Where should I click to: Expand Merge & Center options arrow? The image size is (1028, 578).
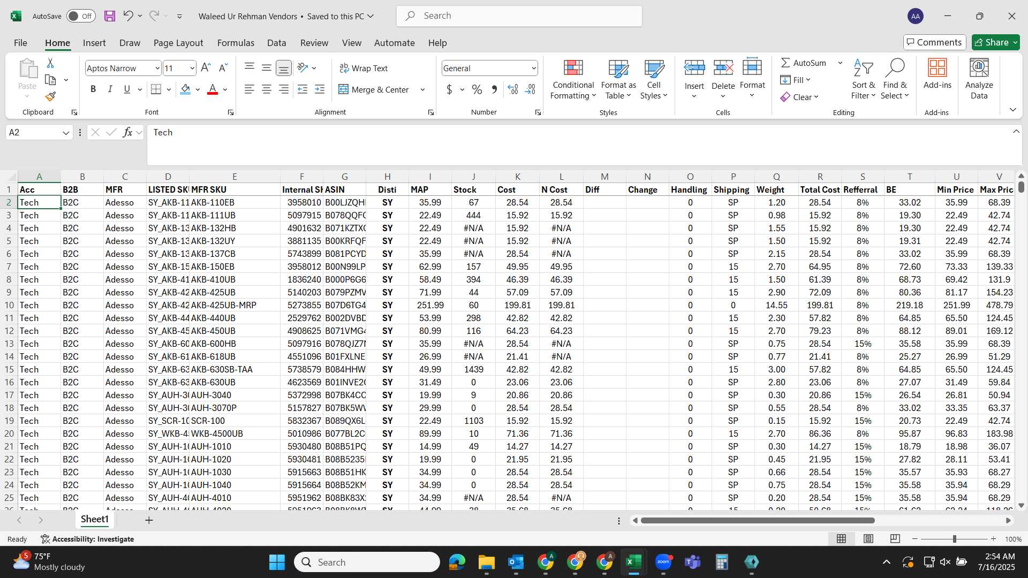click(x=422, y=89)
